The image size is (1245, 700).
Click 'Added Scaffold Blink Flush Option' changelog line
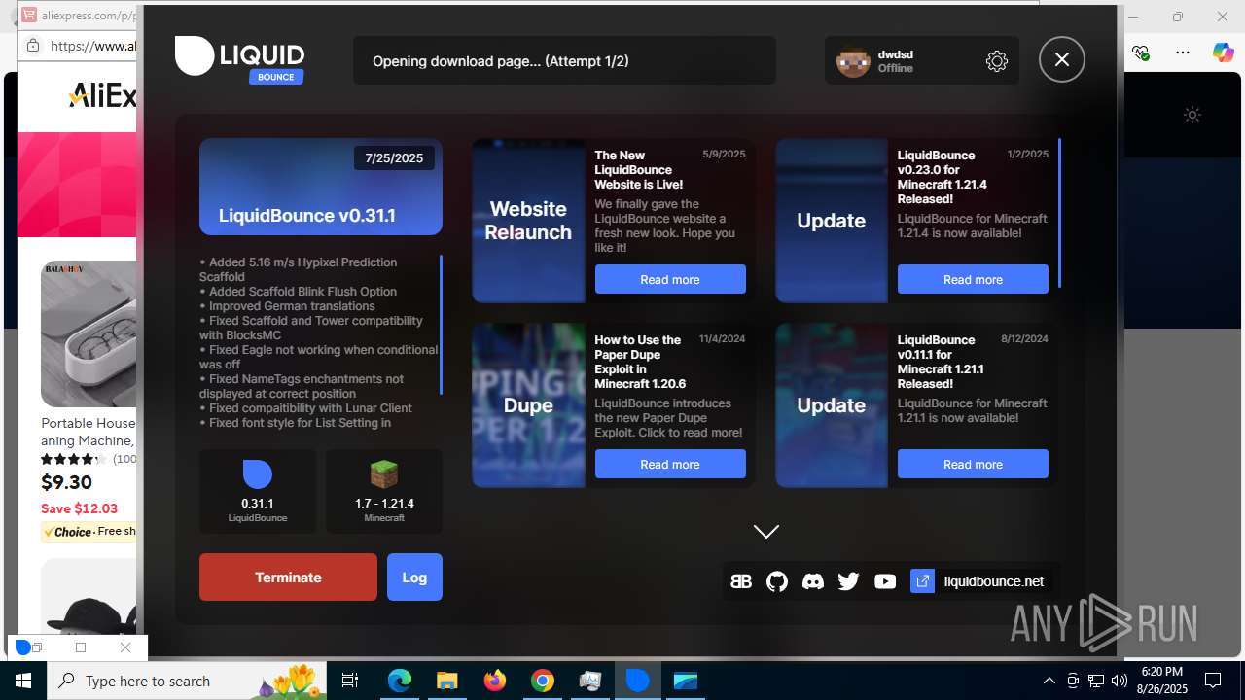tap(298, 292)
